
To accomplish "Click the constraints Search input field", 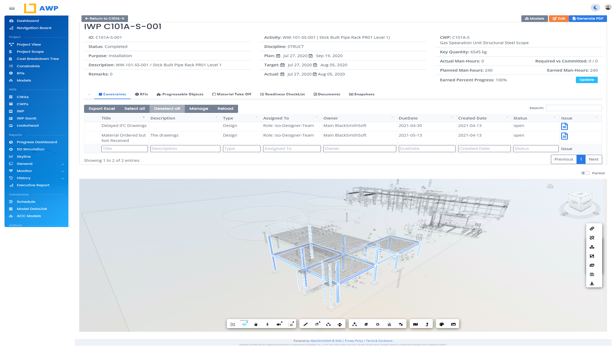I will coord(574,108).
